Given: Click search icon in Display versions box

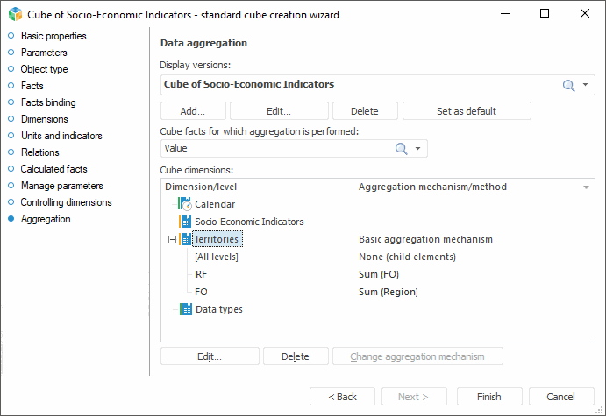Looking at the screenshot, I should (568, 85).
